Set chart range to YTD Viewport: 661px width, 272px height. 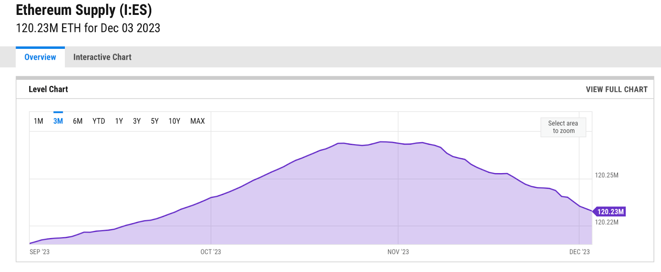tap(99, 121)
